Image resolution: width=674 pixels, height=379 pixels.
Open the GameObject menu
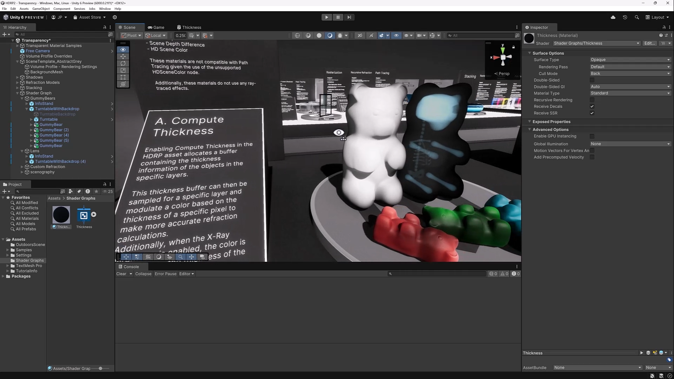[x=41, y=9]
